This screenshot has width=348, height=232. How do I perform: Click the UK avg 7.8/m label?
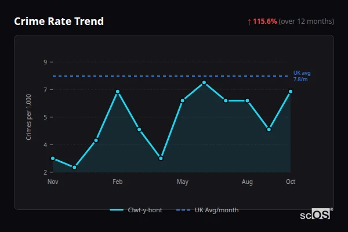(x=302, y=76)
